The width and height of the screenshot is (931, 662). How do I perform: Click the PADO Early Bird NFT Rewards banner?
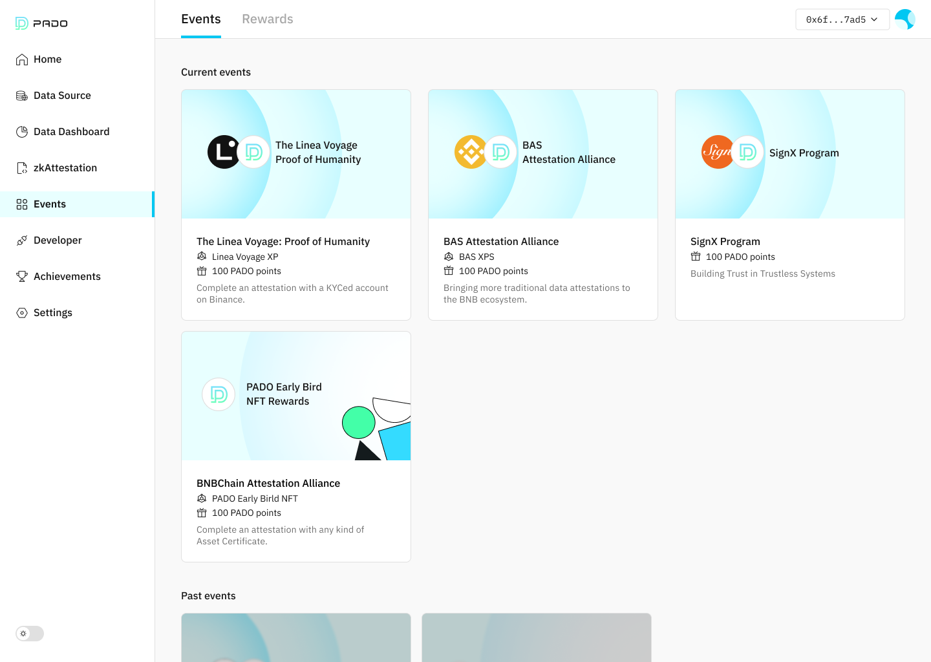coord(296,396)
